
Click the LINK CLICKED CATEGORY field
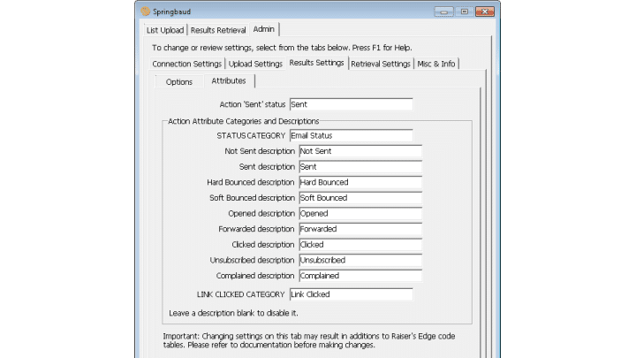[352, 294]
